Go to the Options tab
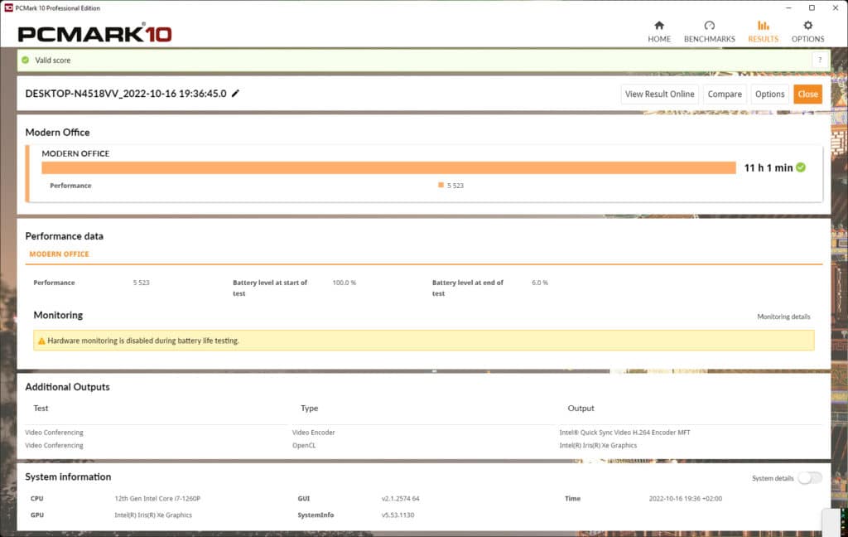The width and height of the screenshot is (848, 537). pos(807,31)
